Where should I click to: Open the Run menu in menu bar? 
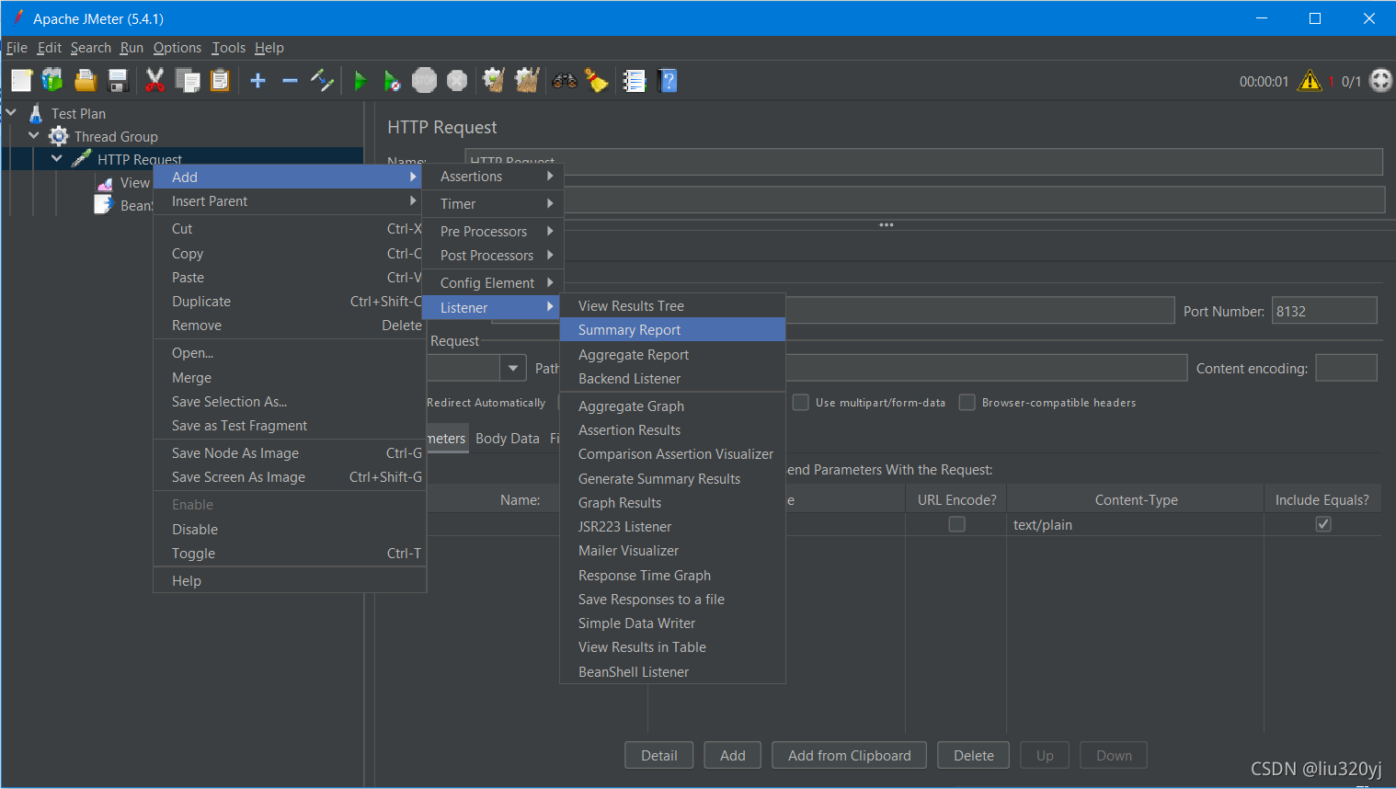(x=132, y=48)
